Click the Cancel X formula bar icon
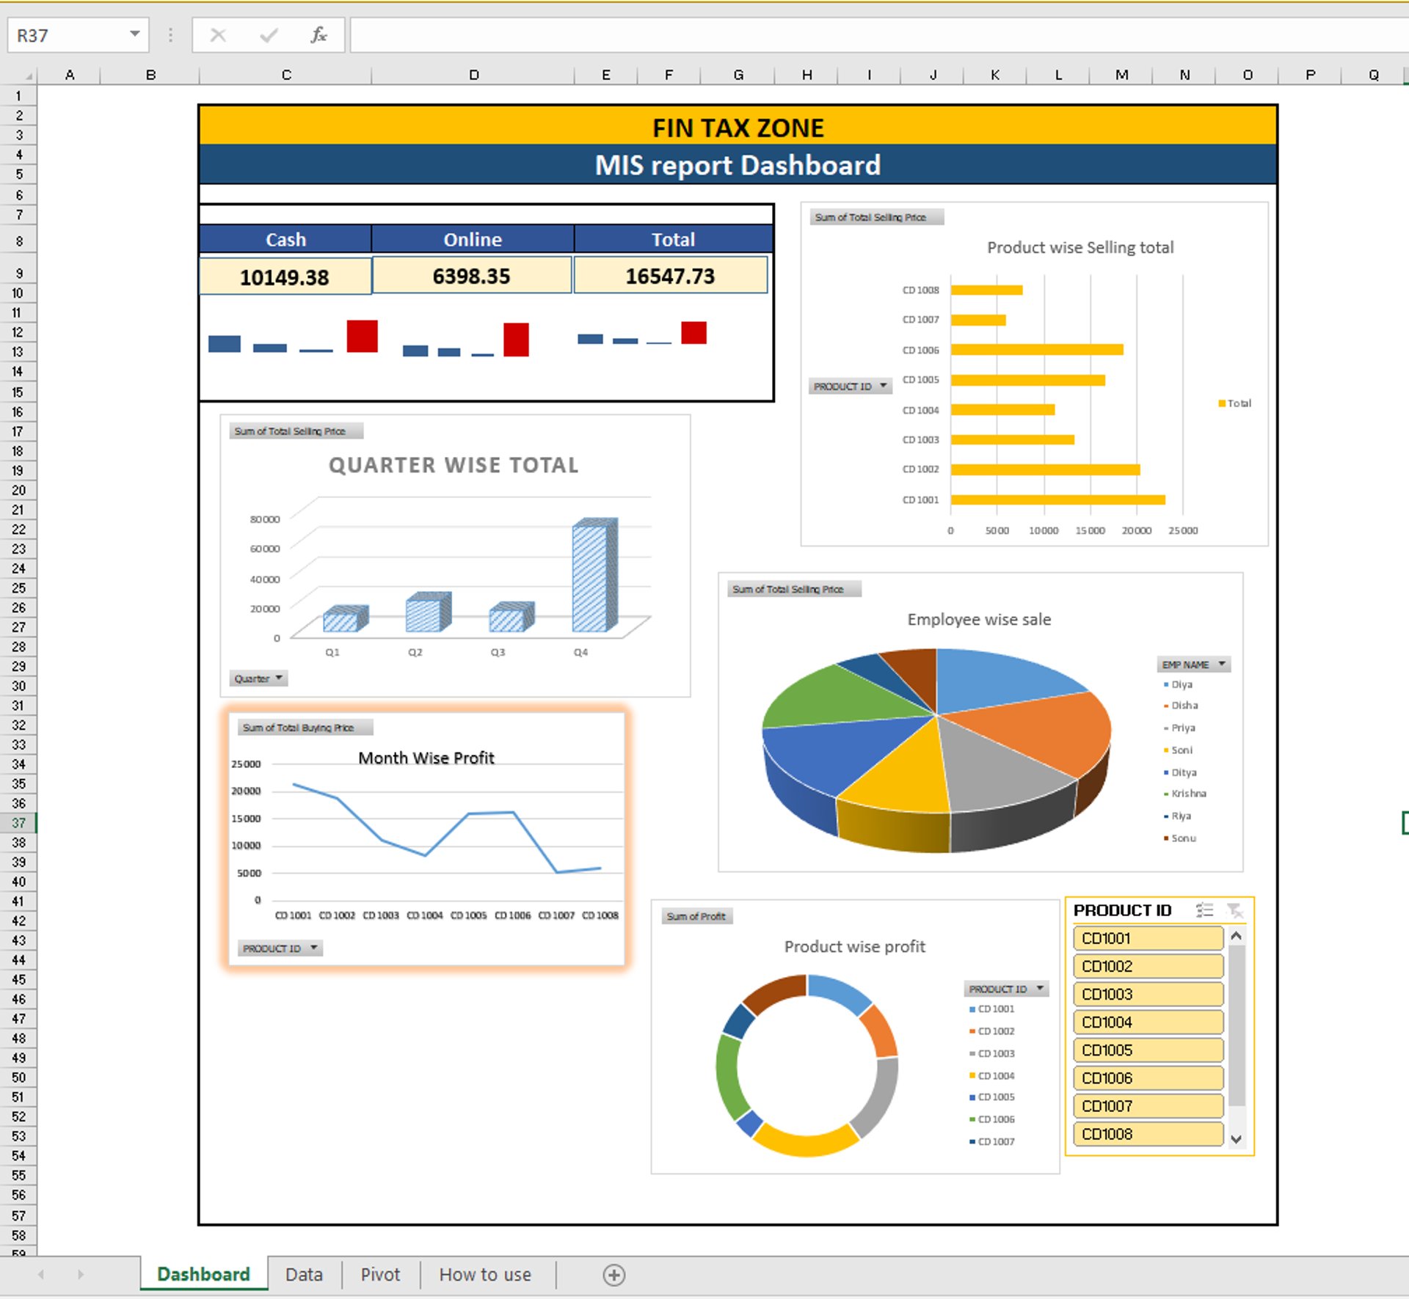 click(218, 35)
